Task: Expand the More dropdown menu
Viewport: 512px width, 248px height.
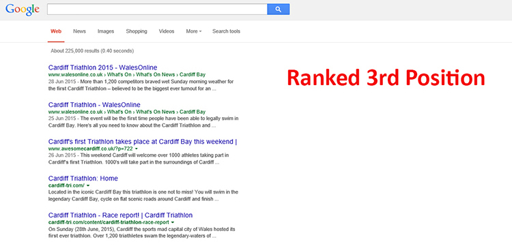Action: pyautogui.click(x=194, y=31)
